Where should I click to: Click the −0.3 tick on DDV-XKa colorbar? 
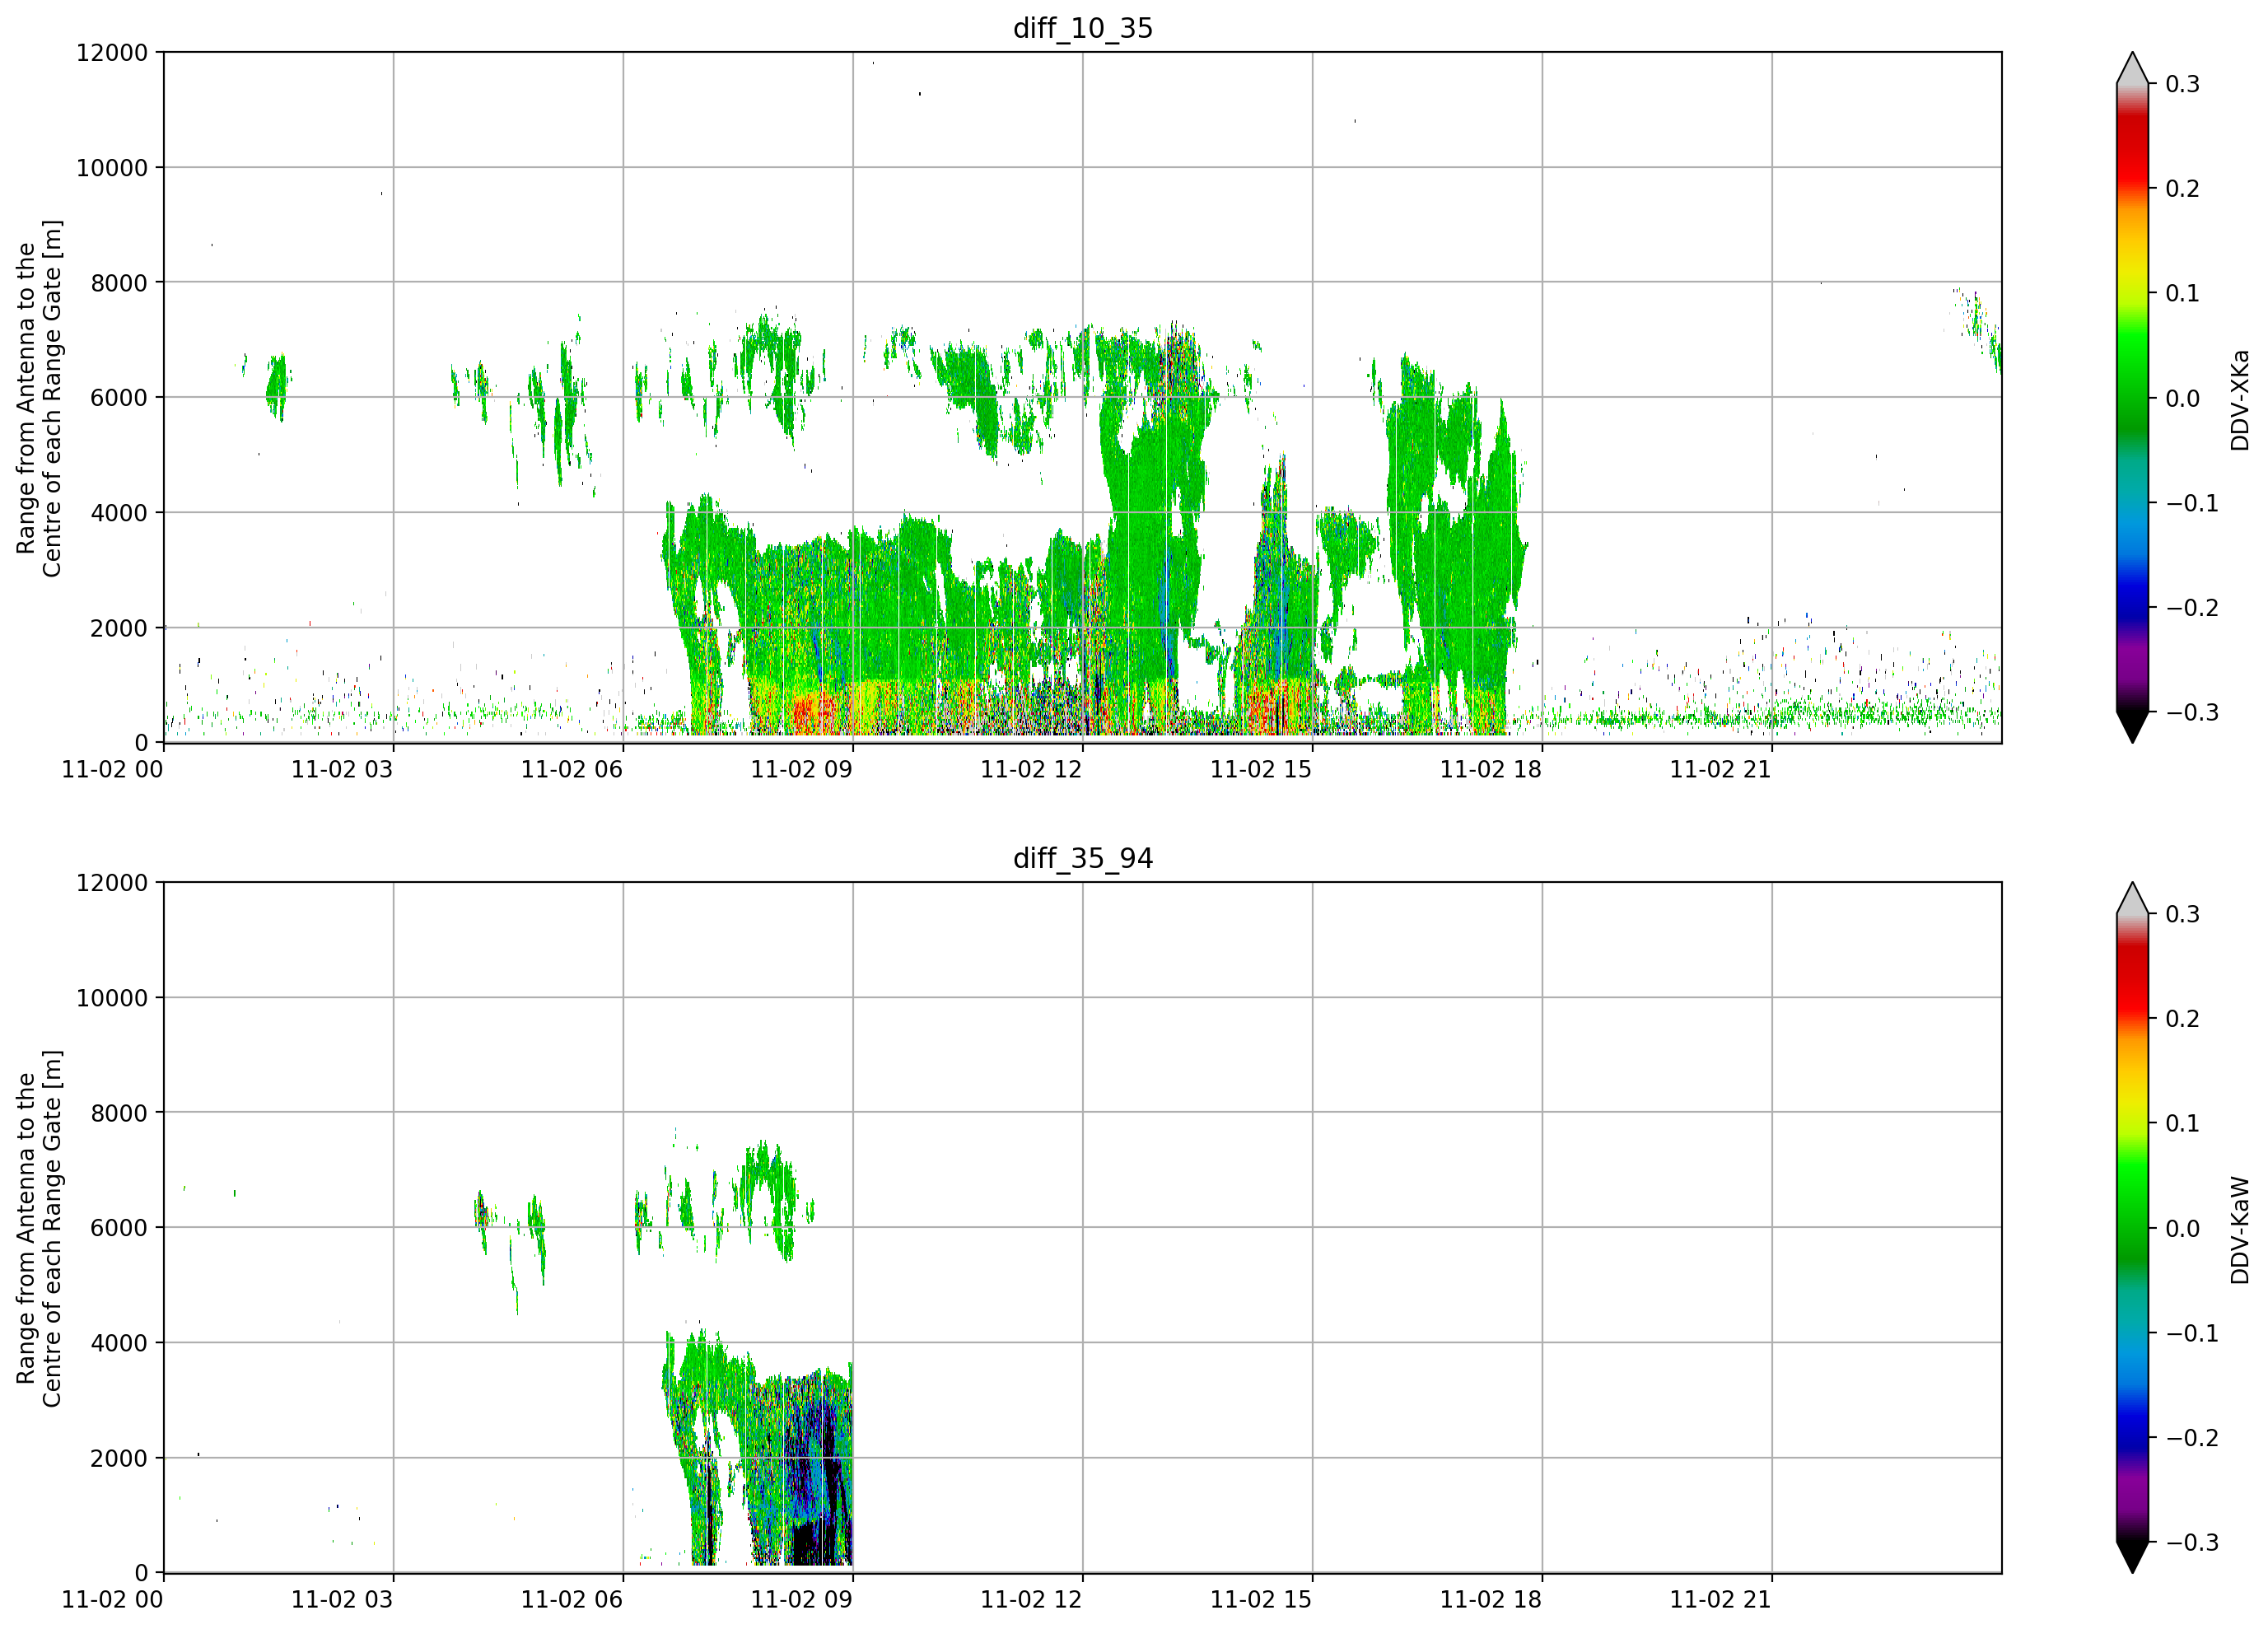click(2192, 713)
